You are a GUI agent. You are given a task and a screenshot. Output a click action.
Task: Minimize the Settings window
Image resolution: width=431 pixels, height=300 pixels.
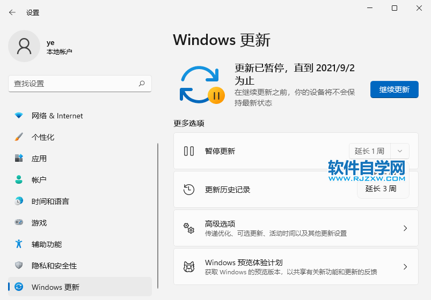pos(370,8)
